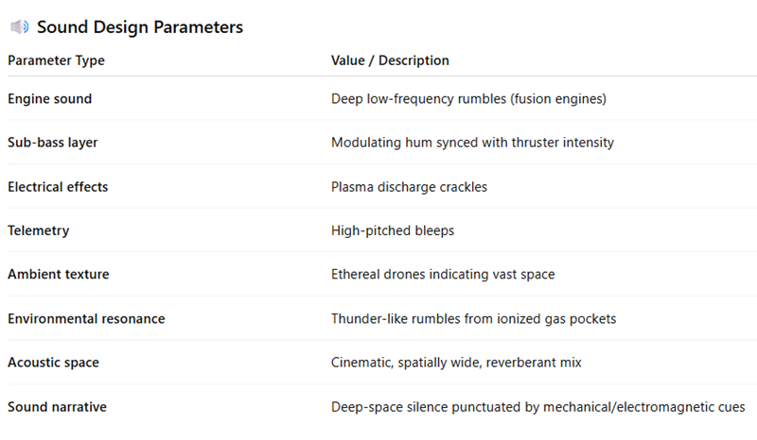Select the Value / Description column header
The height and width of the screenshot is (440, 757).
coord(390,60)
